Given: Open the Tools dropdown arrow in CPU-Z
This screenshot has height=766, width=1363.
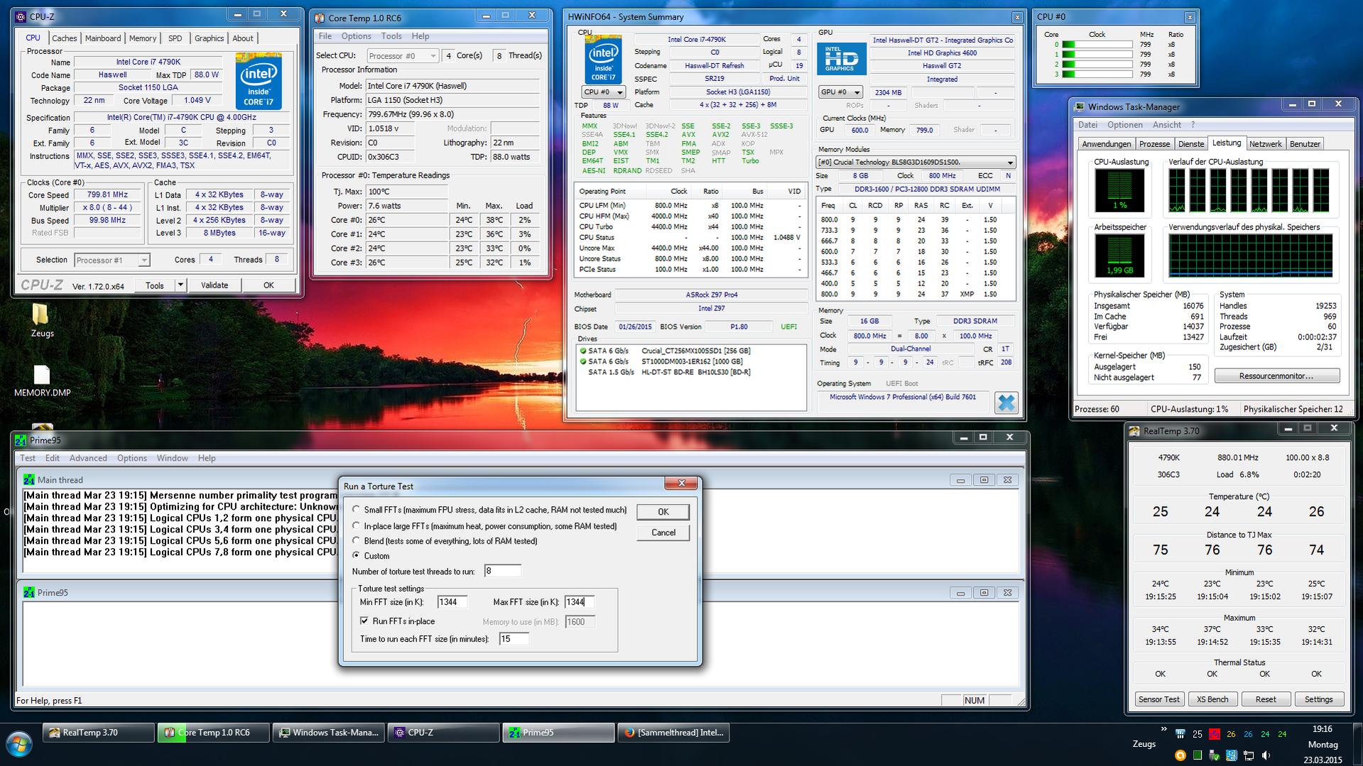Looking at the screenshot, I should [180, 285].
